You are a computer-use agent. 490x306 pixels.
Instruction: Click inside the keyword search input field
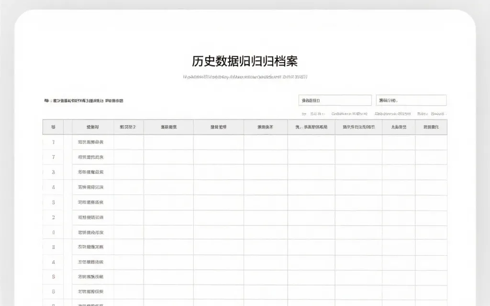335,100
